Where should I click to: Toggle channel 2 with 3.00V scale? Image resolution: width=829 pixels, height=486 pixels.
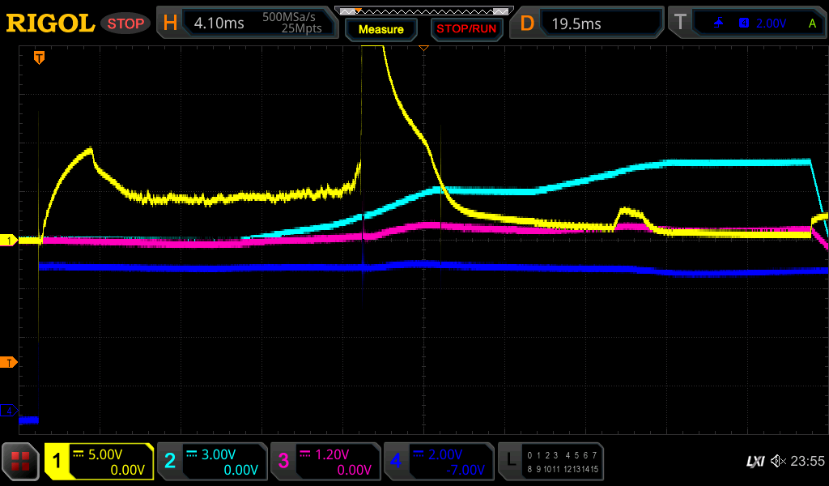tap(211, 462)
